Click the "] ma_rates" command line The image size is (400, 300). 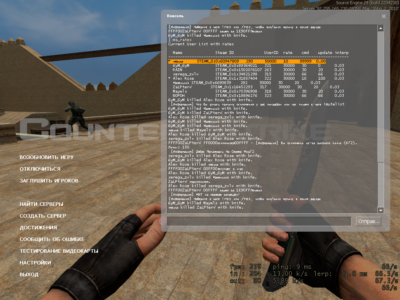point(180,40)
